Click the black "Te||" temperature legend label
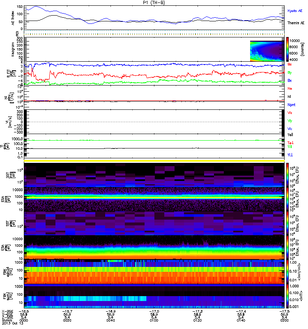 pyautogui.click(x=290, y=135)
